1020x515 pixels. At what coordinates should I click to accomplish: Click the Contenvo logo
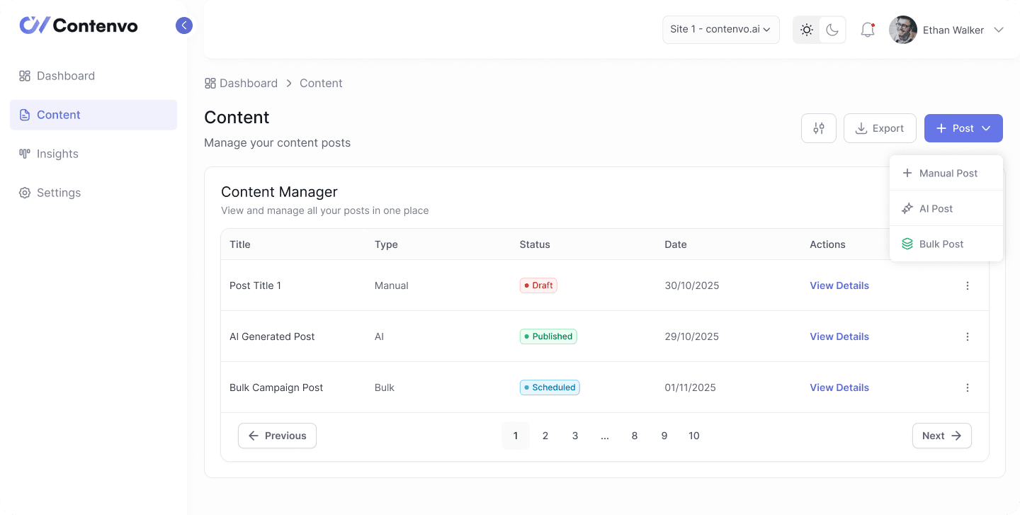point(79,26)
